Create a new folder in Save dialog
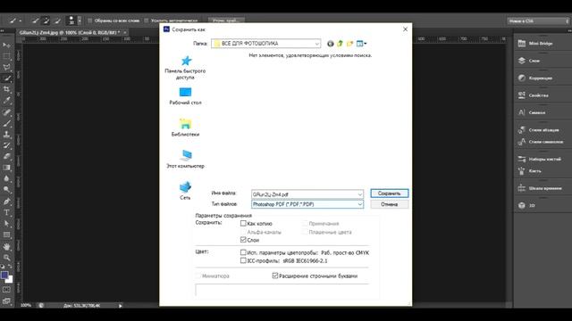The image size is (572, 321). tap(349, 44)
